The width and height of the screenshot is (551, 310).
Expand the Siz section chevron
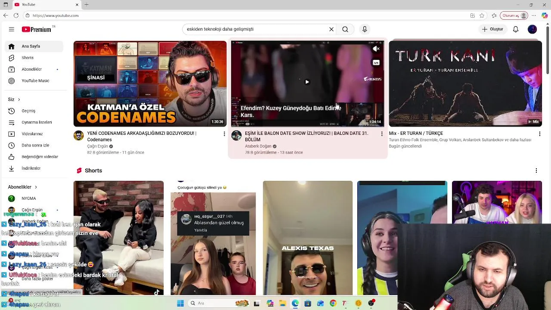pos(19,99)
